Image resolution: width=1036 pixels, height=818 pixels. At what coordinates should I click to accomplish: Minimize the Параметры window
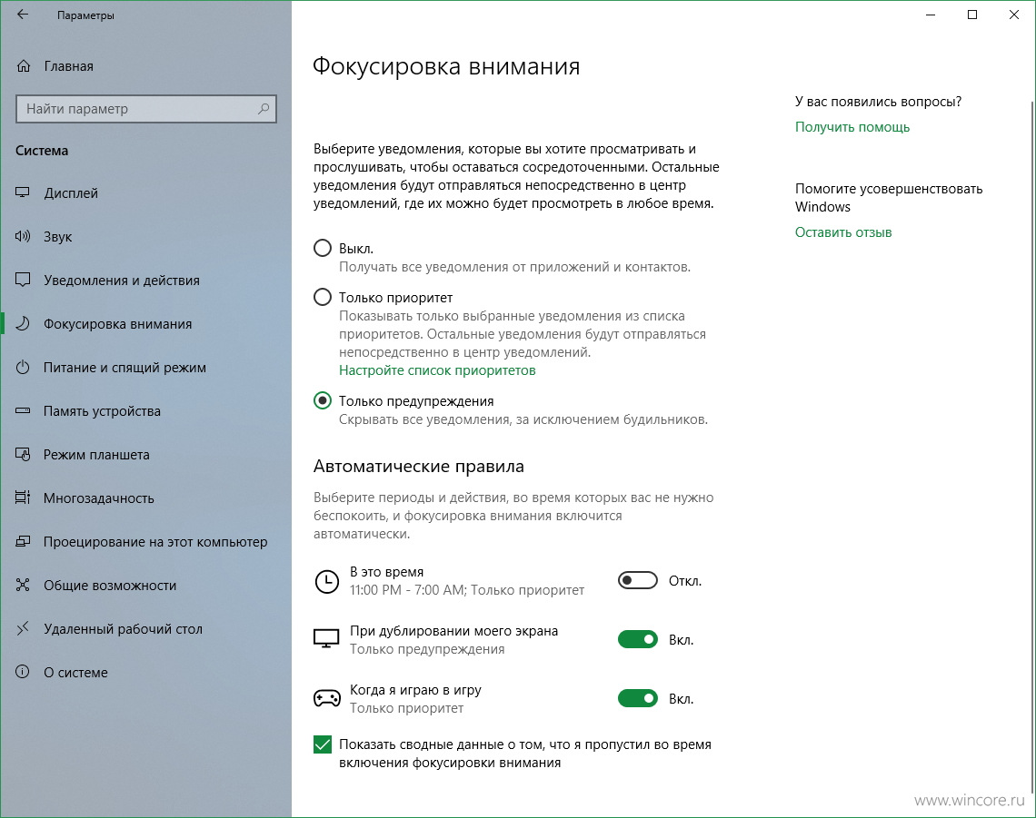931,15
